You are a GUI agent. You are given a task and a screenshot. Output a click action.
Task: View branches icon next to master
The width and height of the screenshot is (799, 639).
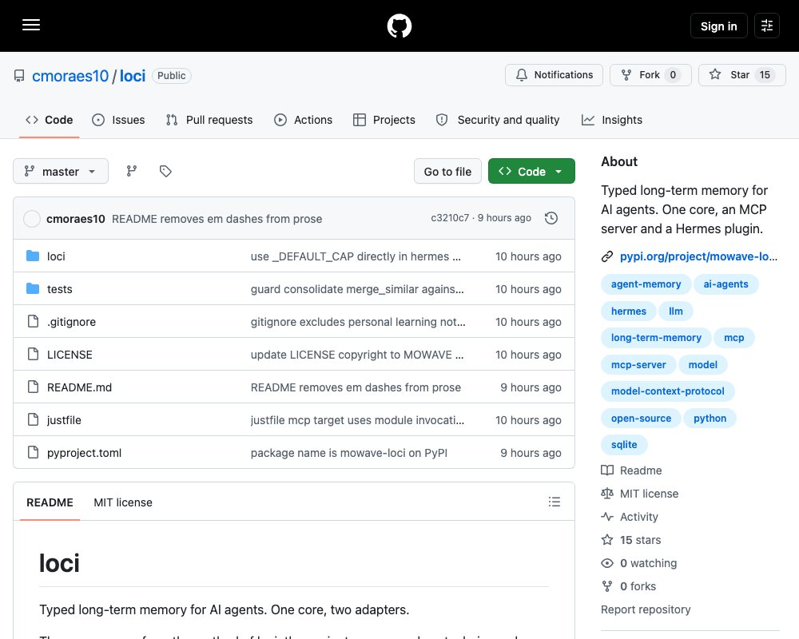(x=132, y=171)
